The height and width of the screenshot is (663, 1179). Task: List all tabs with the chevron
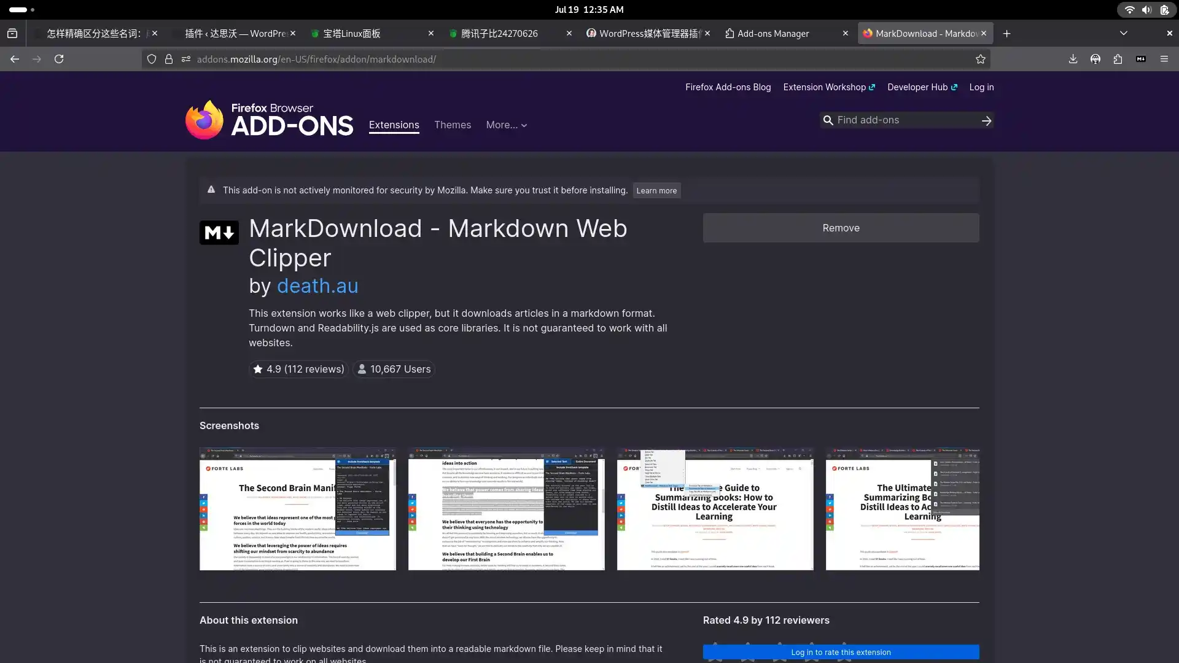click(x=1124, y=33)
